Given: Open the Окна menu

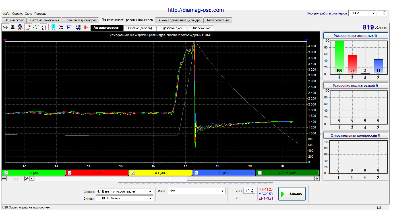Looking at the screenshot, I should click(x=28, y=14).
